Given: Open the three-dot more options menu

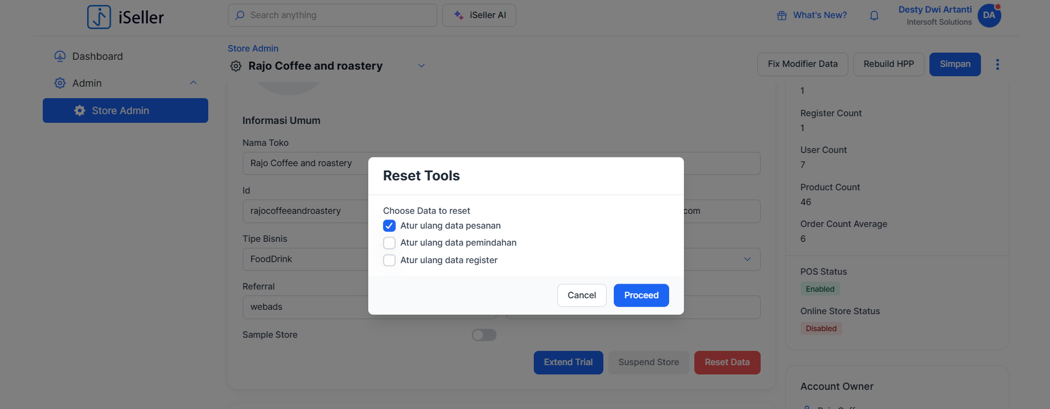Looking at the screenshot, I should tap(997, 65).
